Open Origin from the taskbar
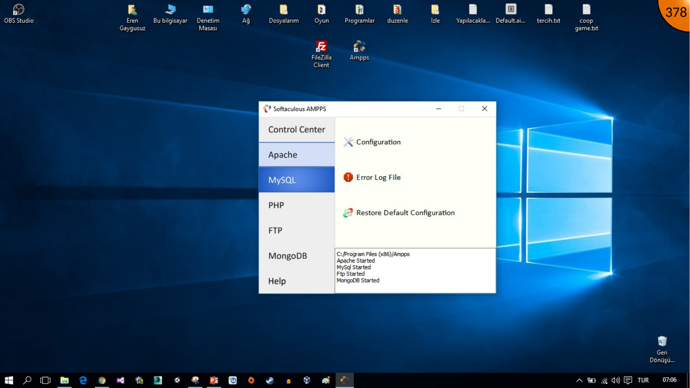 click(251, 380)
